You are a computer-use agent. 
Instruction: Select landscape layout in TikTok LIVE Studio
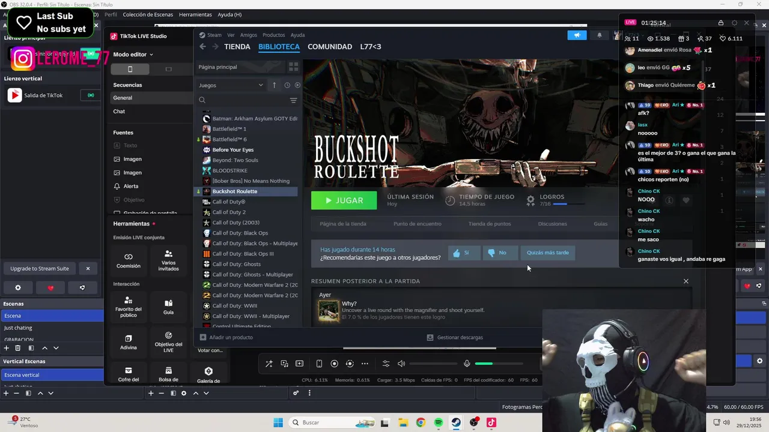click(x=168, y=69)
